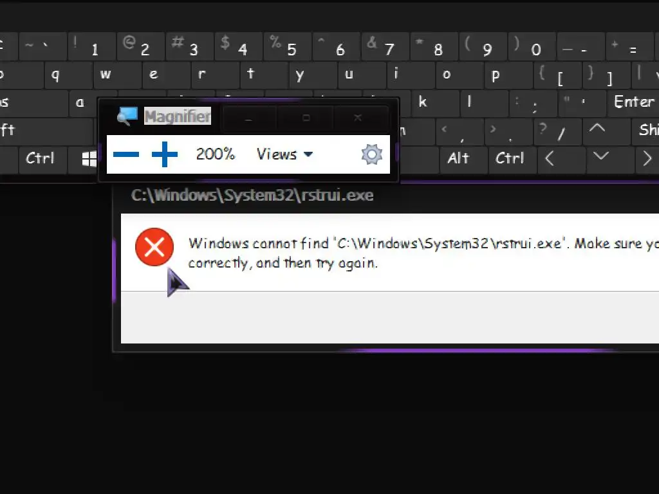Tap the slash/question mark key
The image size is (659, 494).
pos(557,131)
